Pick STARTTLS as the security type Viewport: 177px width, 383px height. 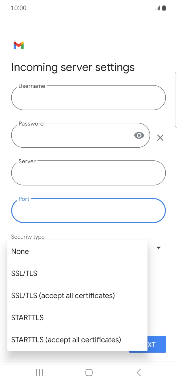pyautogui.click(x=27, y=318)
